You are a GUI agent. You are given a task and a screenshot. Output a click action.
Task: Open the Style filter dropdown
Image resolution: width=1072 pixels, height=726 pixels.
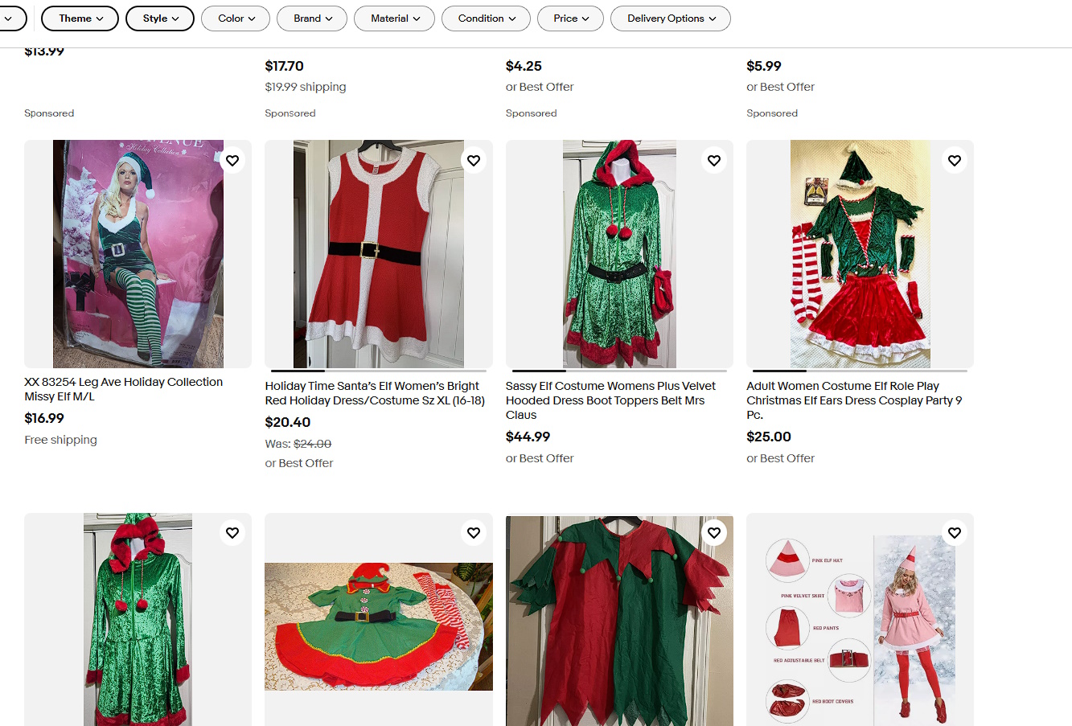point(160,18)
